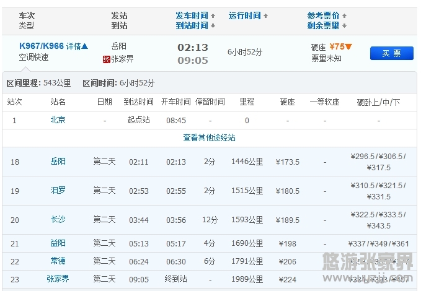Click the 买票 buy ticket button

pyautogui.click(x=391, y=53)
